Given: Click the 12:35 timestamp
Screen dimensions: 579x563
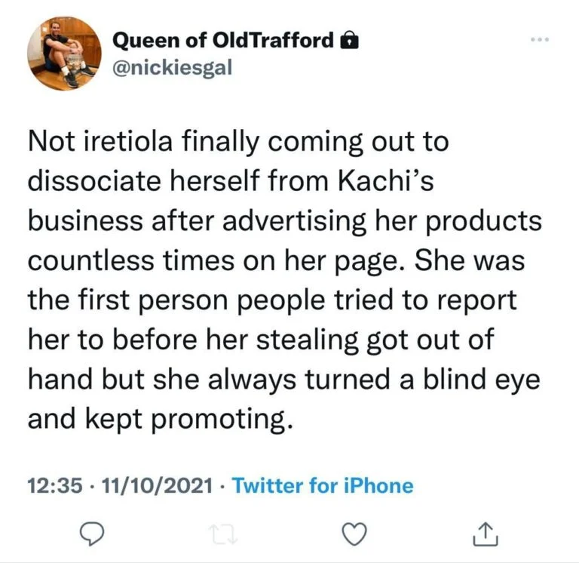Looking at the screenshot, I should click(x=54, y=485).
